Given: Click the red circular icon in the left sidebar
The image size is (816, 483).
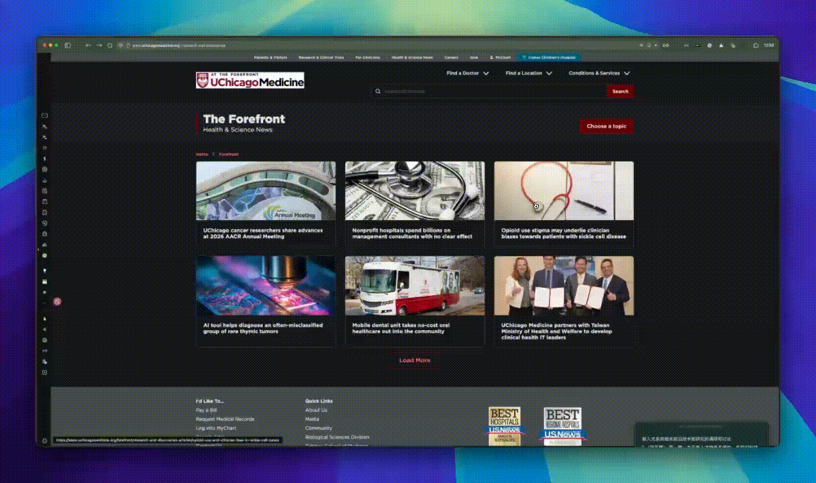Looking at the screenshot, I should point(58,302).
